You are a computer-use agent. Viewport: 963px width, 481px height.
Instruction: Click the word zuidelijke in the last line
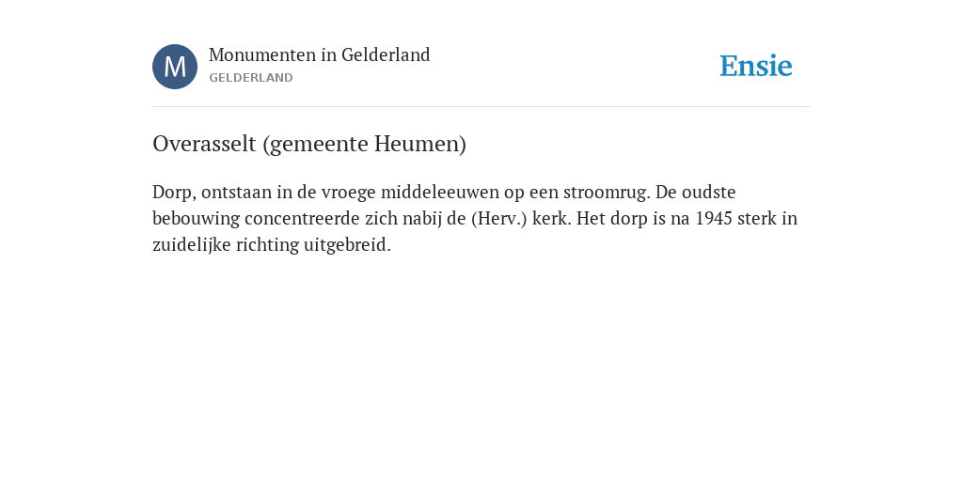click(x=192, y=245)
